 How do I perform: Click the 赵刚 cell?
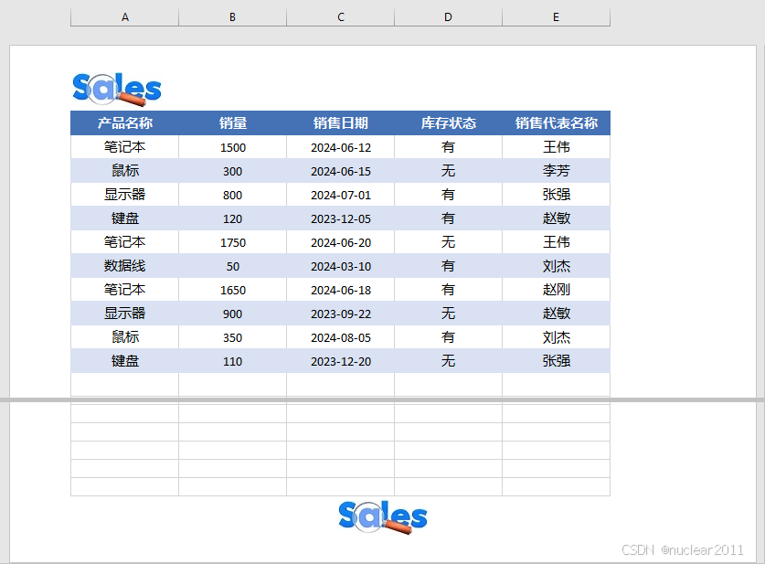tap(557, 290)
